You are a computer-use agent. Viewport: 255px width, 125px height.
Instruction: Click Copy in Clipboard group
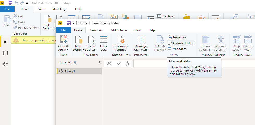point(19,22)
